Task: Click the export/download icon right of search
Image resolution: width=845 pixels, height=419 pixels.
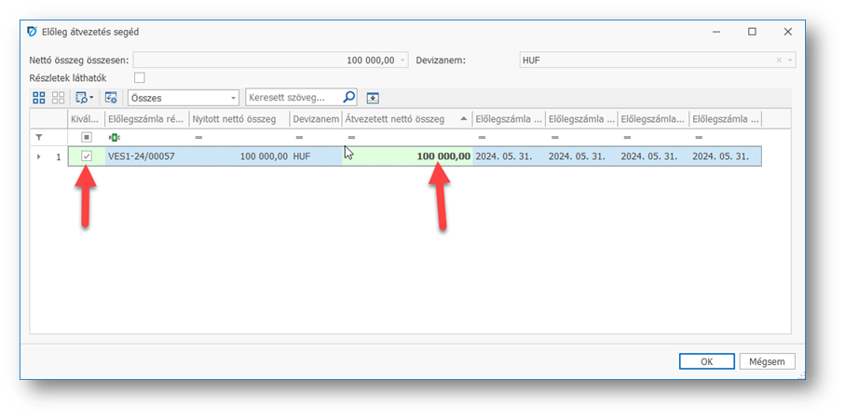Action: click(374, 97)
